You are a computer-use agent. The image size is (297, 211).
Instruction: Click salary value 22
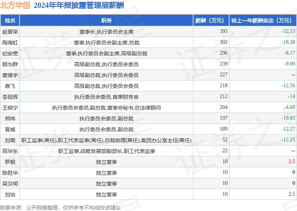(x=225, y=150)
